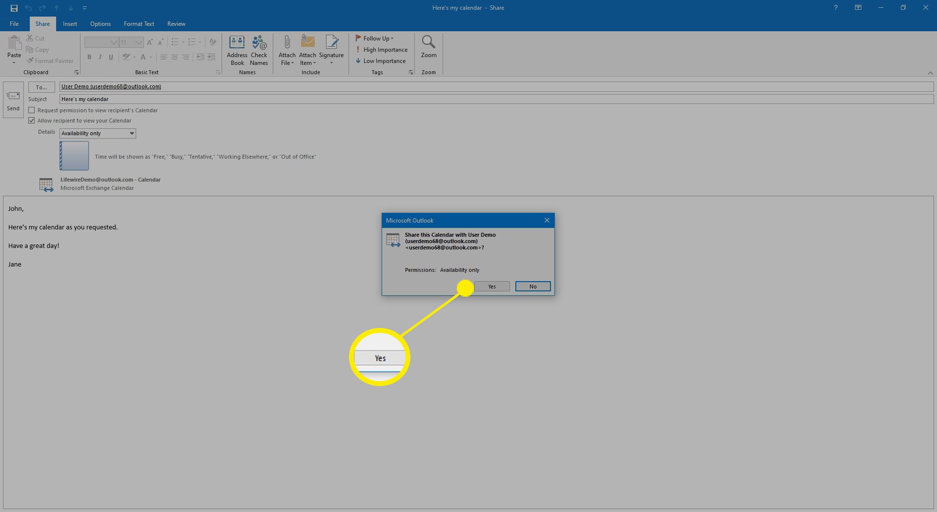Click Cut in the Clipboard group
The height and width of the screenshot is (512, 937).
coord(36,38)
